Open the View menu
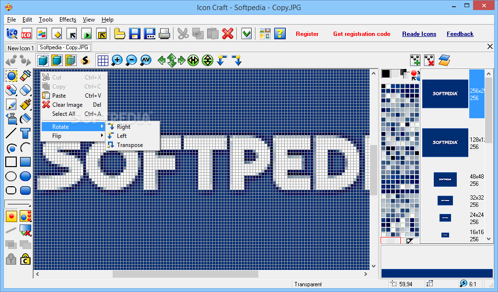This screenshot has height=292, width=498. coord(89,20)
